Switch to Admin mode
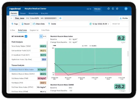The width and height of the screenshot is (138, 100). (x=89, y=9)
